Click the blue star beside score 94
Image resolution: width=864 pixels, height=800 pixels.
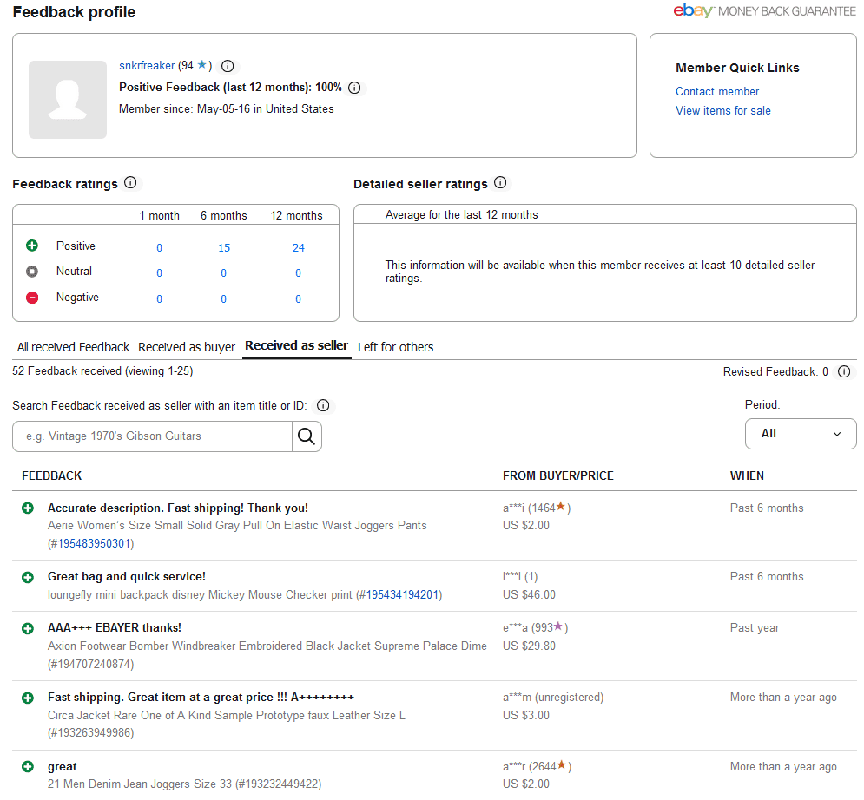(x=202, y=65)
